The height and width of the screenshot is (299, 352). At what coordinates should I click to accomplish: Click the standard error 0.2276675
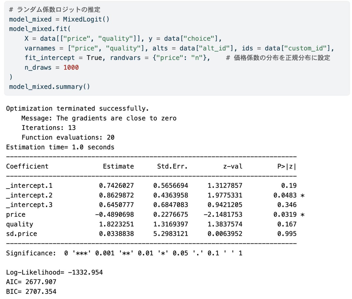[x=171, y=215]
